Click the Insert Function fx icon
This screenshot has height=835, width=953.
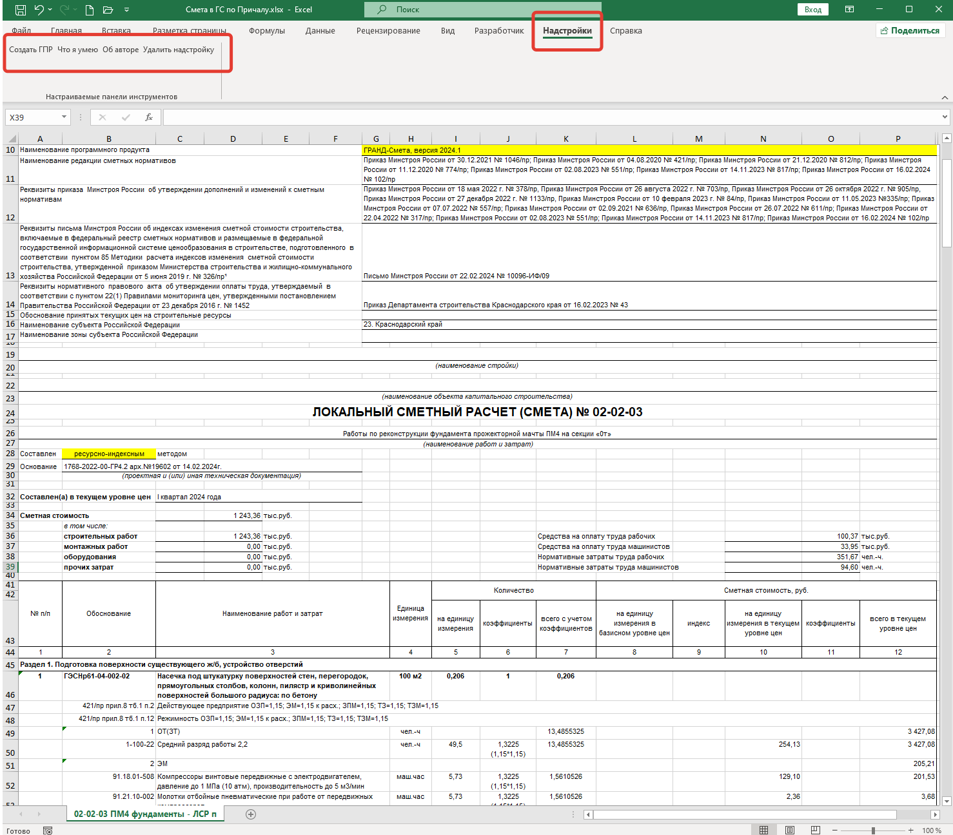click(x=149, y=117)
